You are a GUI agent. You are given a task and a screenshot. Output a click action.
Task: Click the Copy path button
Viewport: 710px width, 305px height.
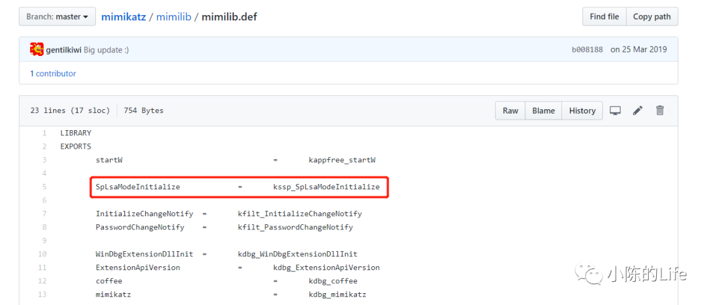(x=651, y=16)
